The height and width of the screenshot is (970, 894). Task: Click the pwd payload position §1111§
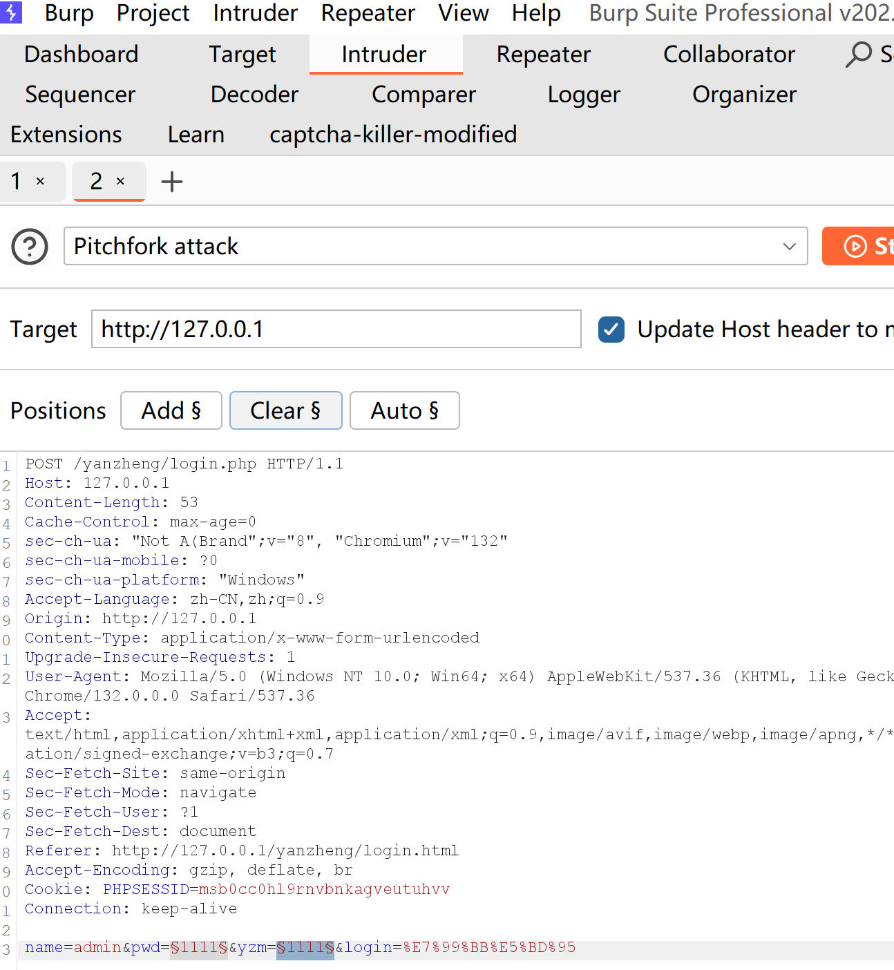[x=199, y=947]
